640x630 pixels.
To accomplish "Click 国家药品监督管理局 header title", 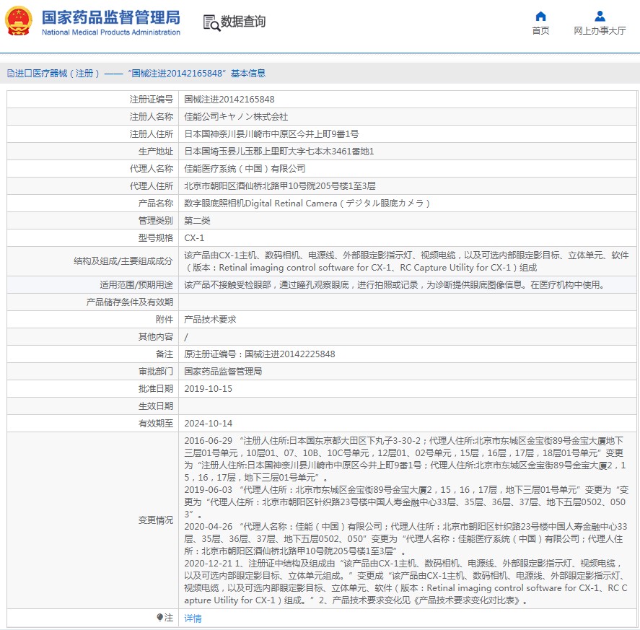I will [110, 17].
